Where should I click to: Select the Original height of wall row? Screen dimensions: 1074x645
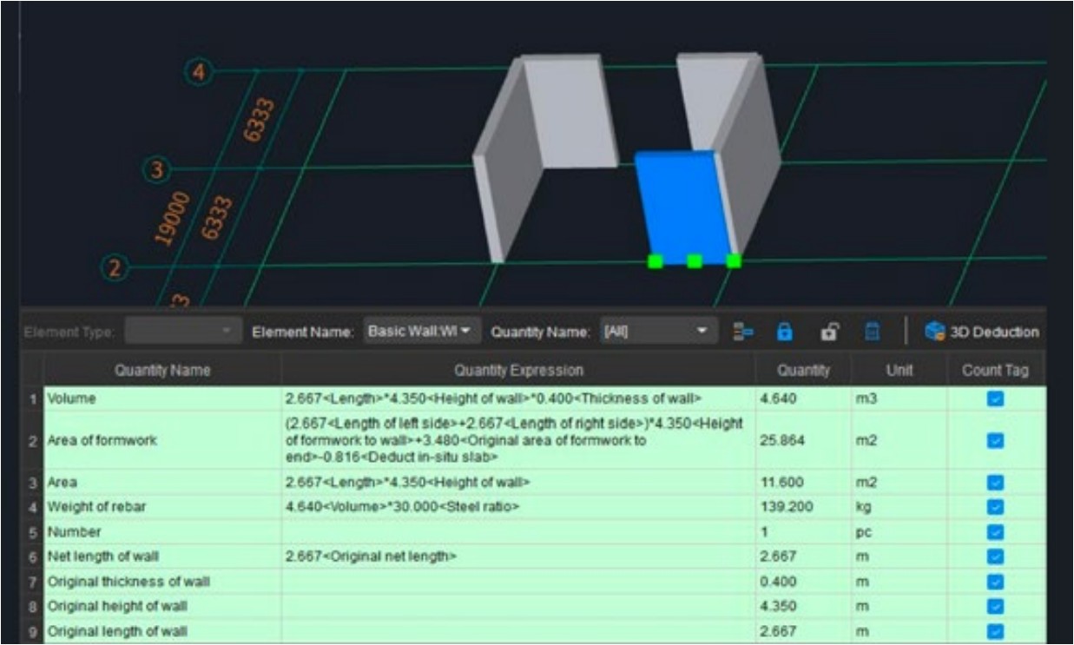(161, 606)
